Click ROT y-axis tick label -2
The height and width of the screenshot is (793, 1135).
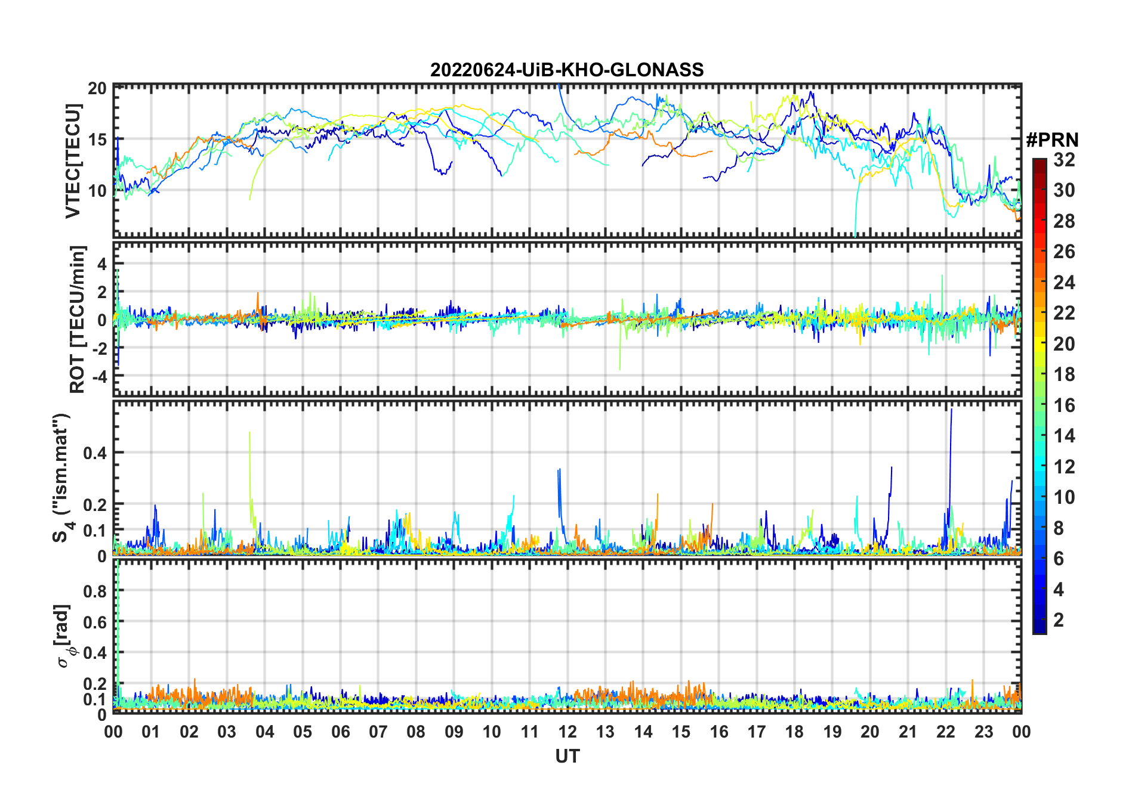pos(98,348)
